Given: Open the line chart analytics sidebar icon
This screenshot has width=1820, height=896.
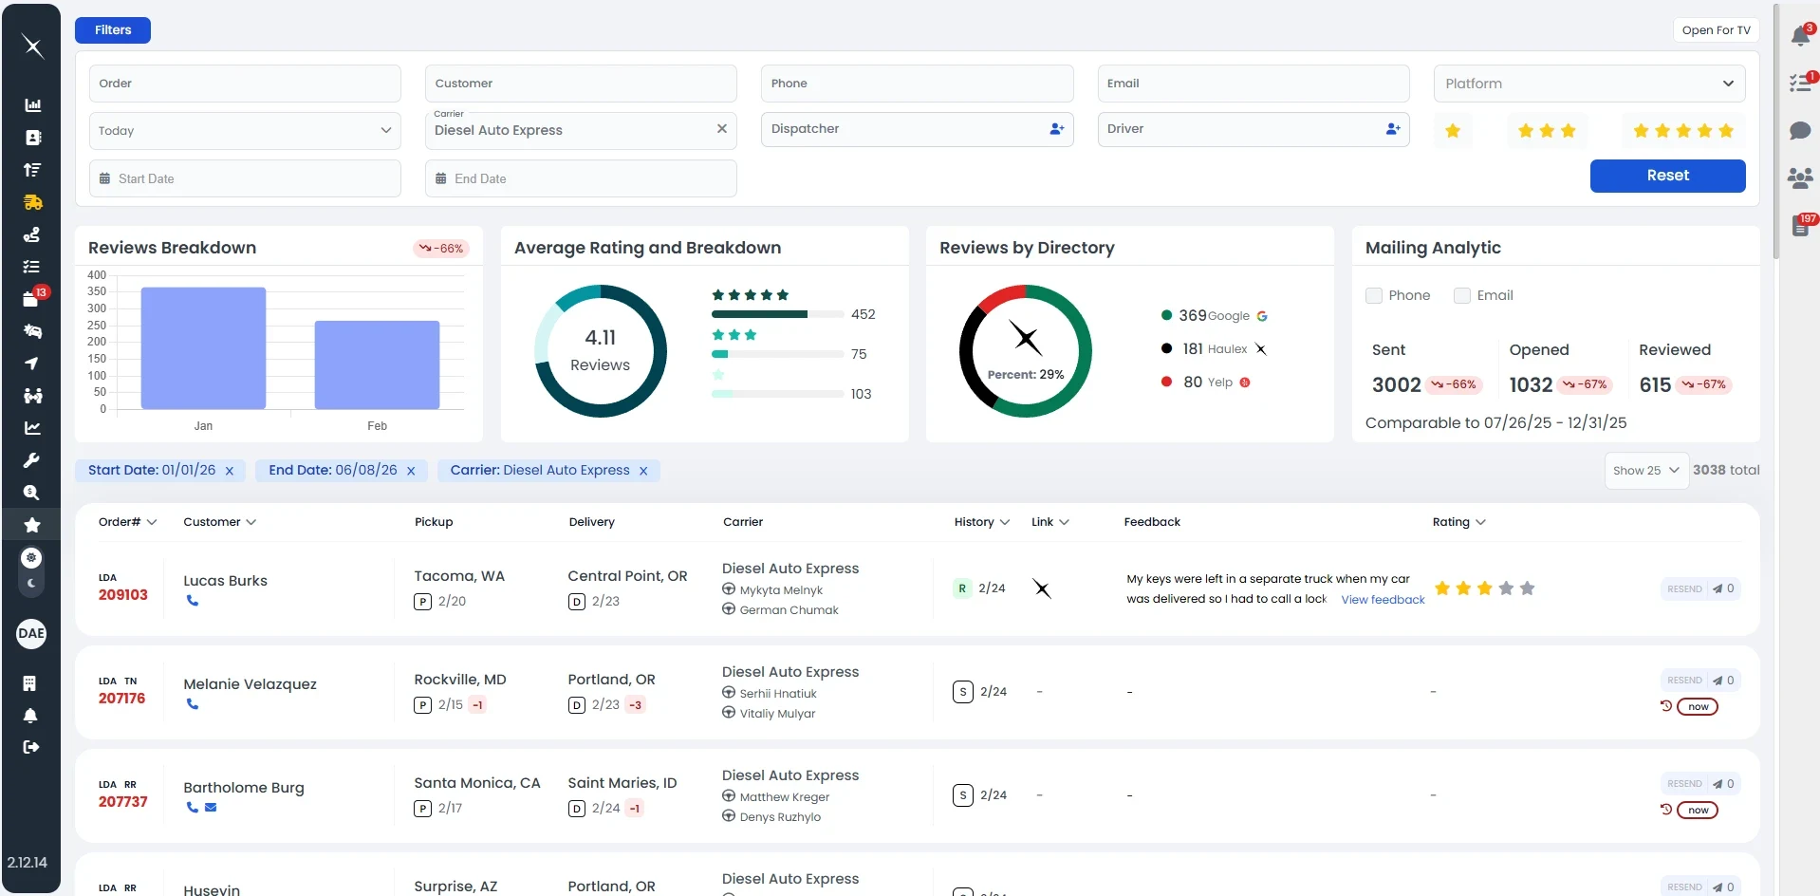Looking at the screenshot, I should coord(32,428).
